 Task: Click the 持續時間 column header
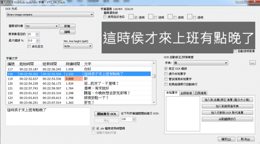coord(74,64)
